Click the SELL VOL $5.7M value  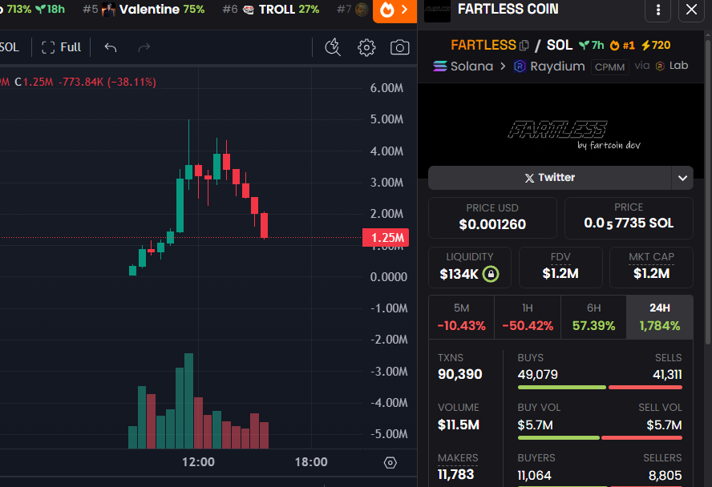tap(665, 425)
